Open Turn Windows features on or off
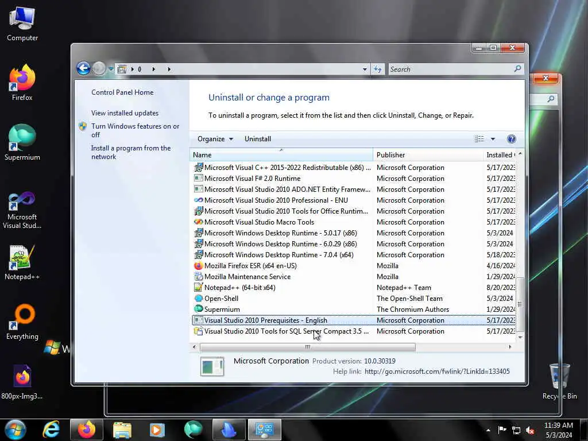This screenshot has height=441, width=588. tap(135, 130)
